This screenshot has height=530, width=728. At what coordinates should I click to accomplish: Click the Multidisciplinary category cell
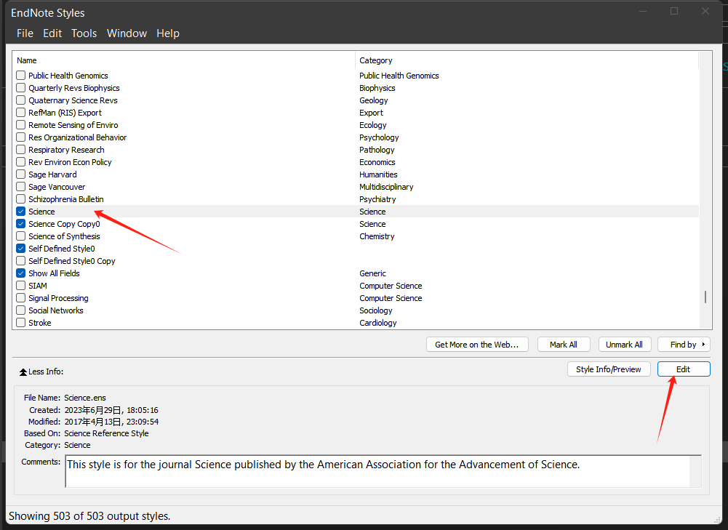(x=386, y=187)
